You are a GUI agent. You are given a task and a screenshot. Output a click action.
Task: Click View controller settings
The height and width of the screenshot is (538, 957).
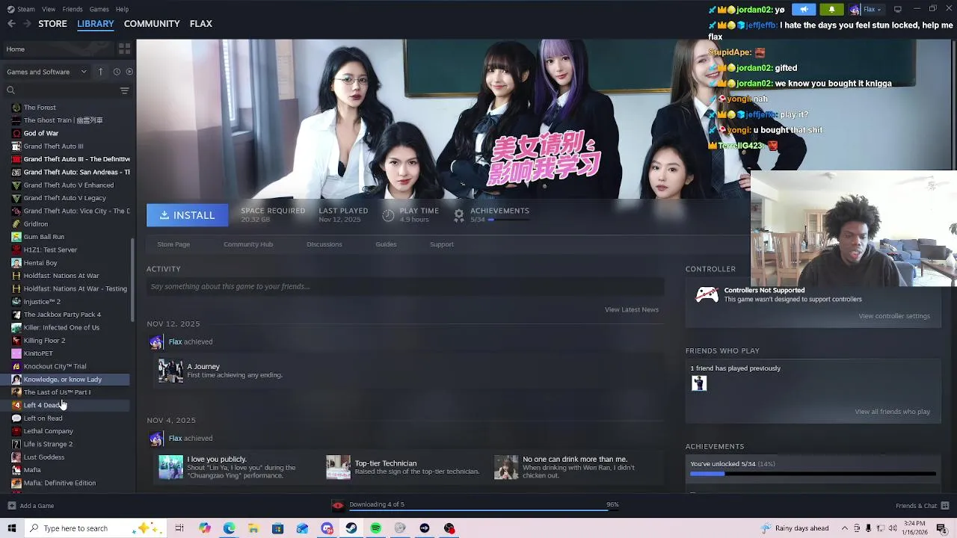click(x=894, y=316)
